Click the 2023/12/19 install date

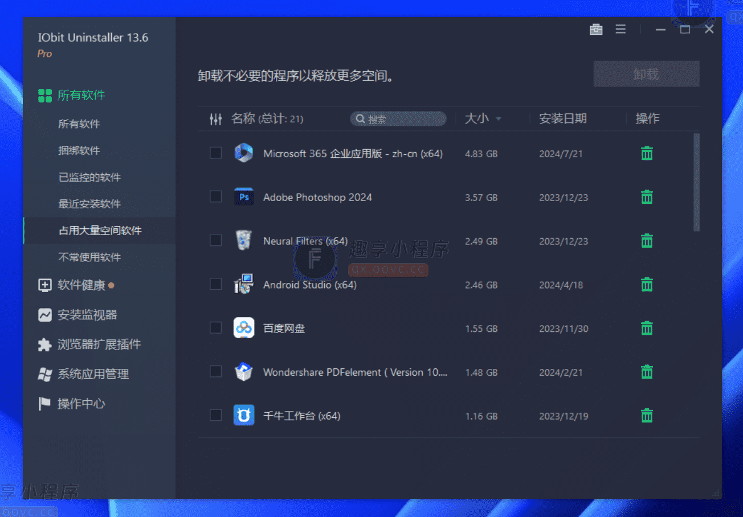pyautogui.click(x=564, y=416)
